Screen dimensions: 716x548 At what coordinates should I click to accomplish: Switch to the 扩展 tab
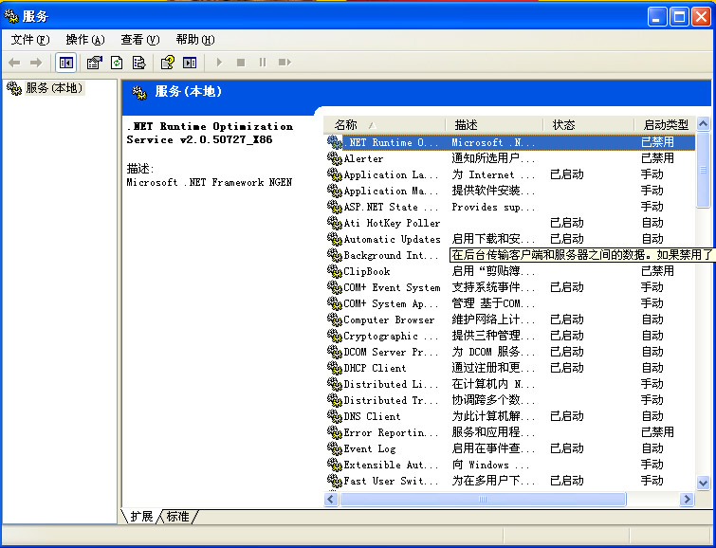point(141,517)
